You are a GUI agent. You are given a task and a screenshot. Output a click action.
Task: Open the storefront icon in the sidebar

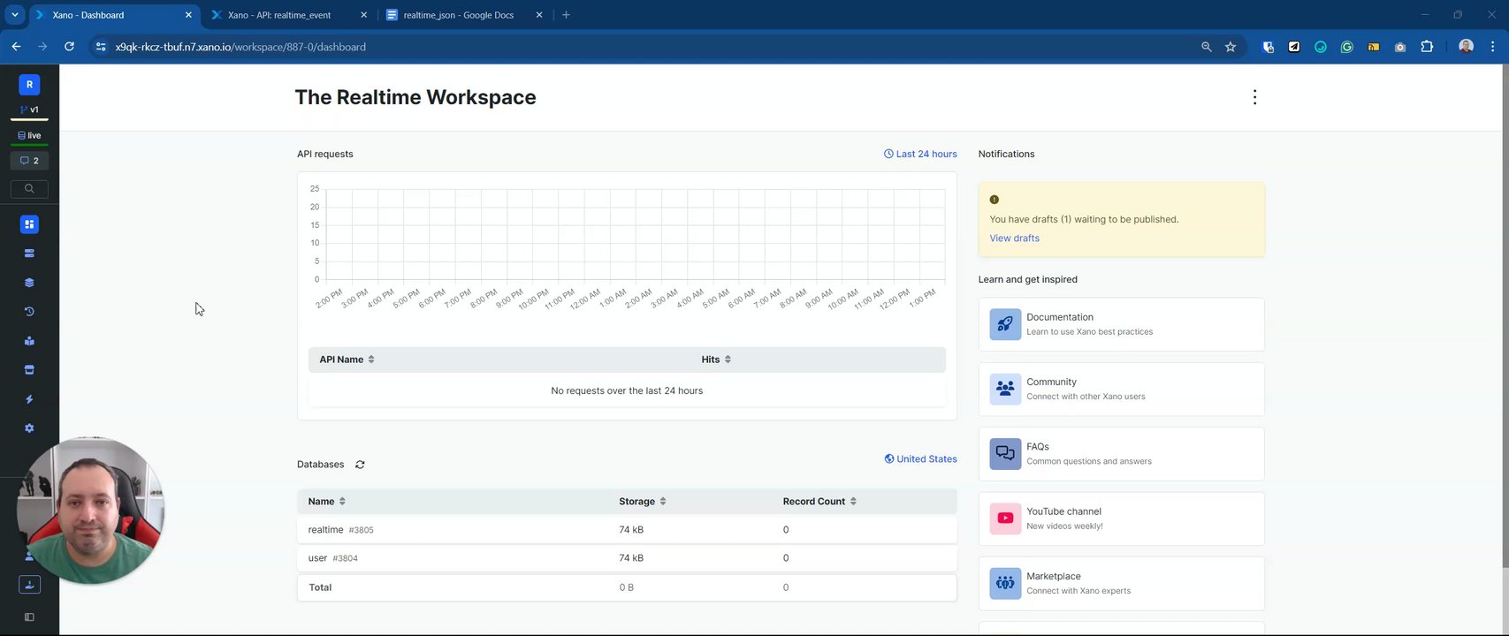point(29,370)
